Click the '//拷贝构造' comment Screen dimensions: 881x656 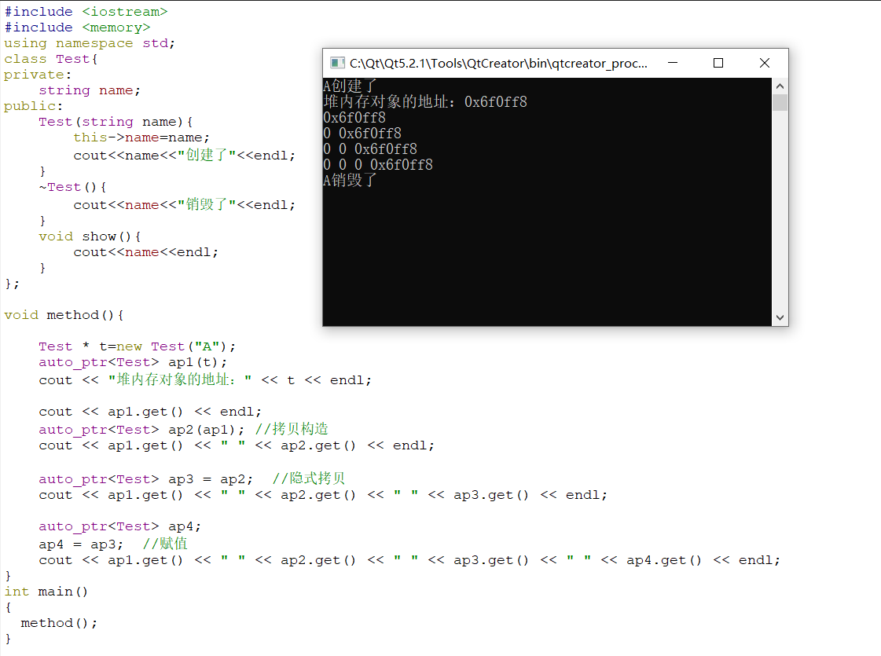[x=292, y=430]
